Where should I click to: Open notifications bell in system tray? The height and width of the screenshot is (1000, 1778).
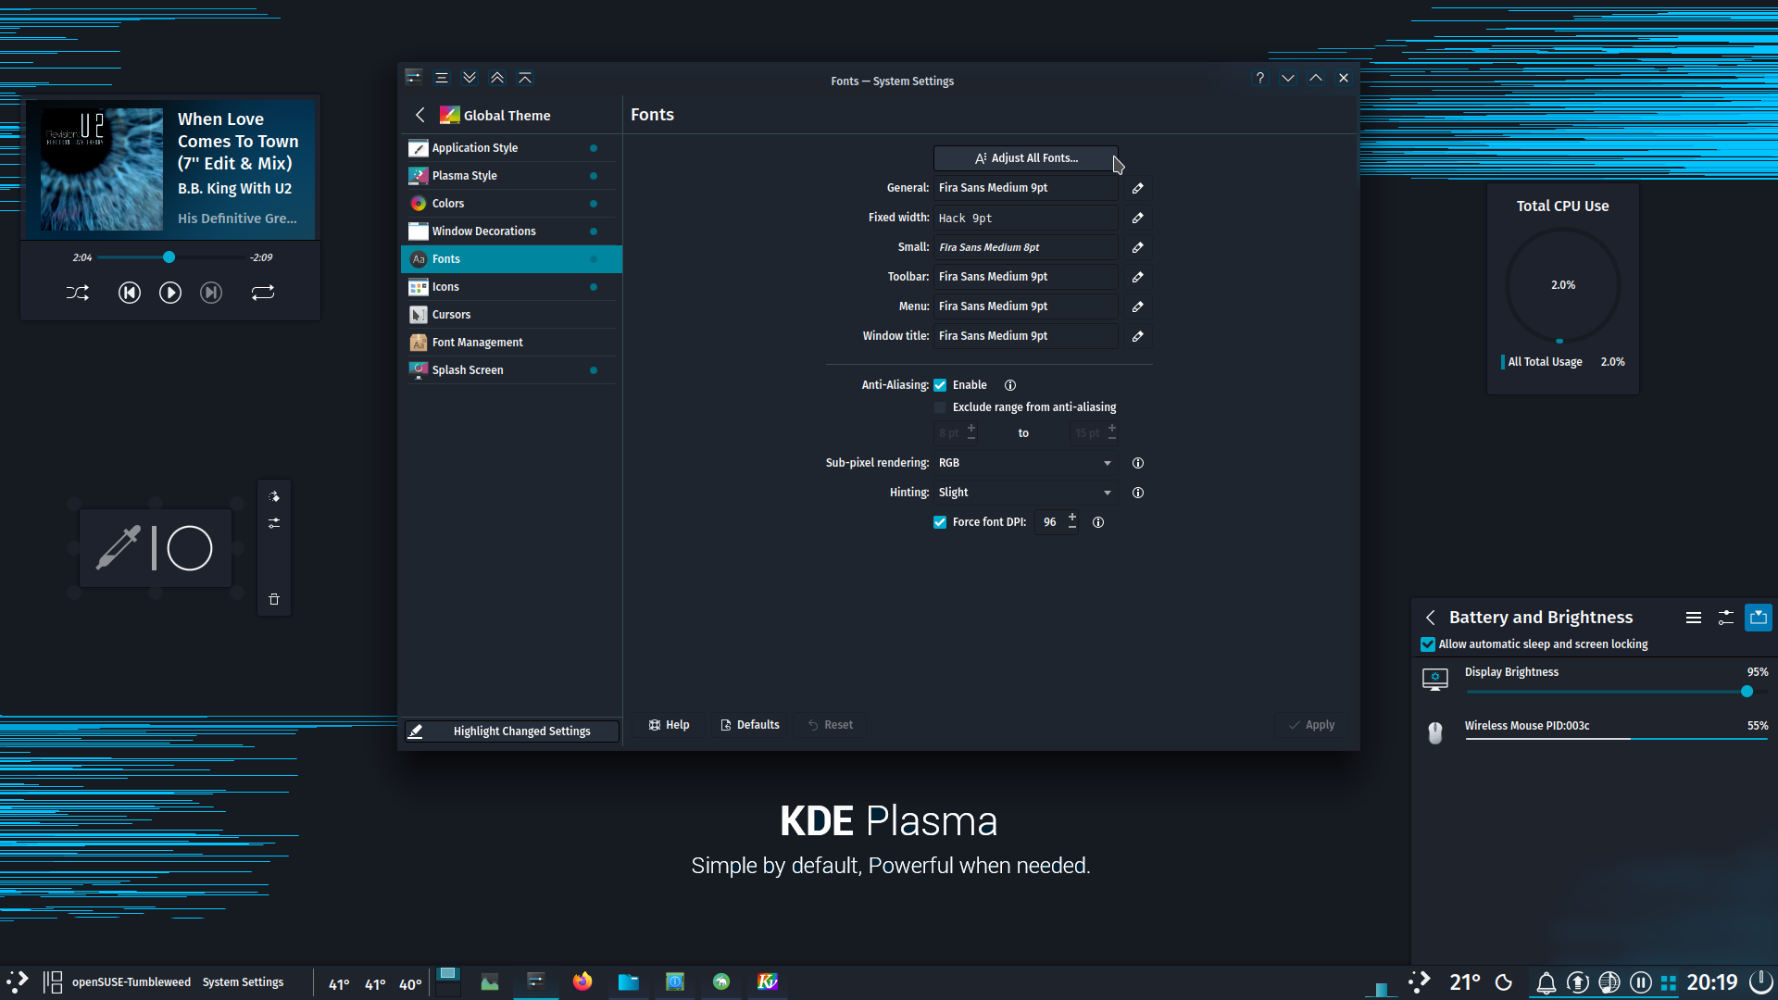[1546, 982]
